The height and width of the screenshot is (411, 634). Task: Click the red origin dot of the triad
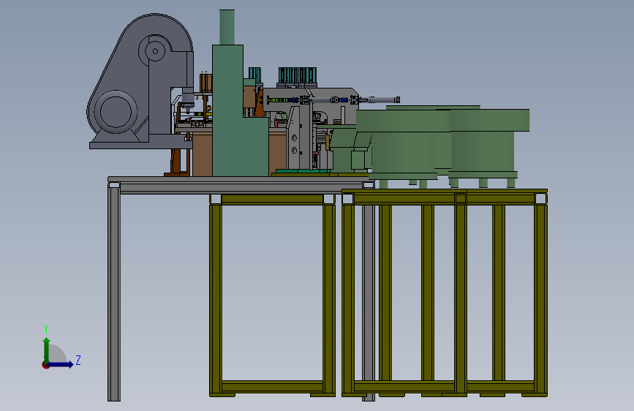pyautogui.click(x=45, y=365)
